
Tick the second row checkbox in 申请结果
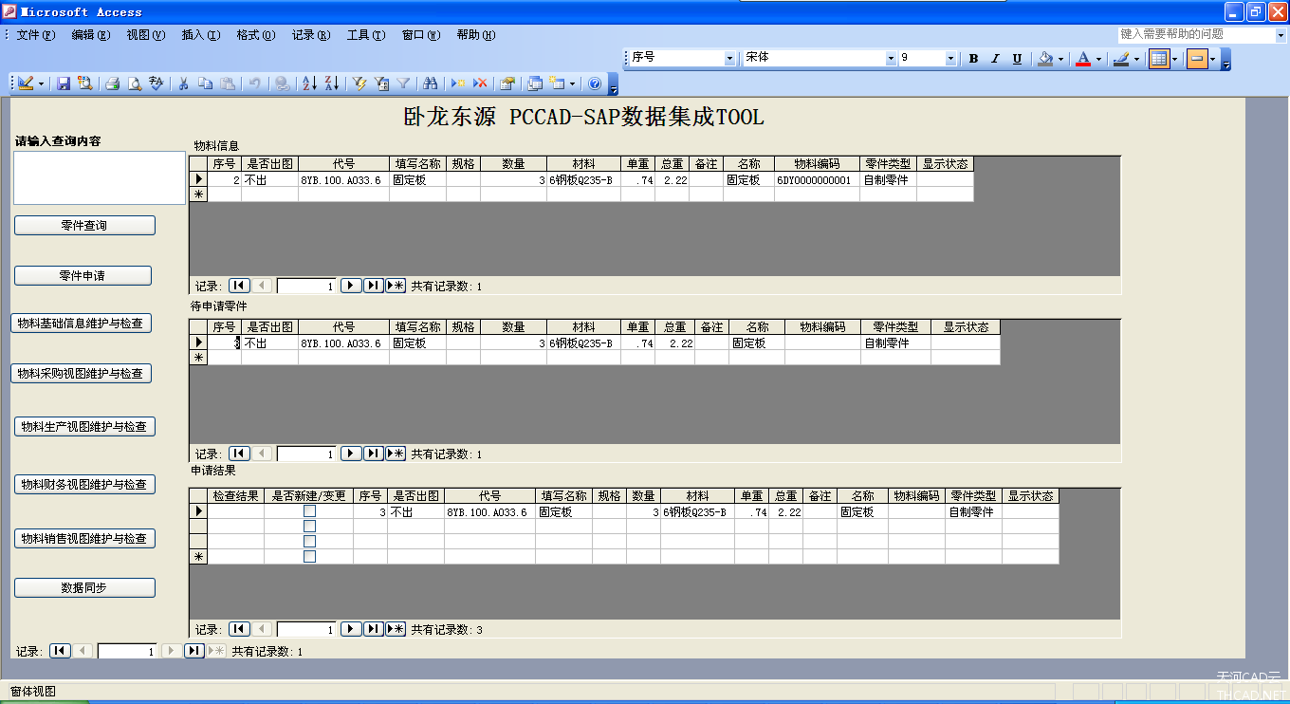point(309,527)
